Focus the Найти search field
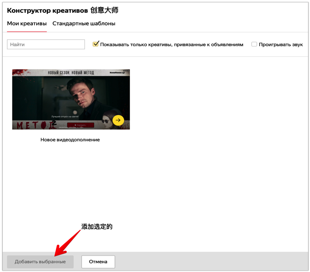The height and width of the screenshot is (272, 310). pos(46,44)
